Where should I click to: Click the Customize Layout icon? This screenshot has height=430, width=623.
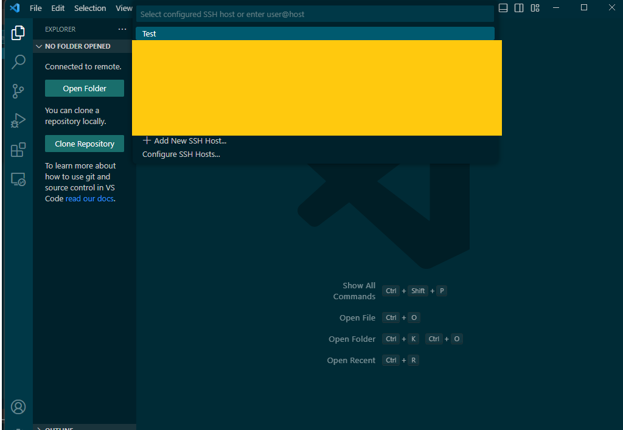tap(535, 7)
